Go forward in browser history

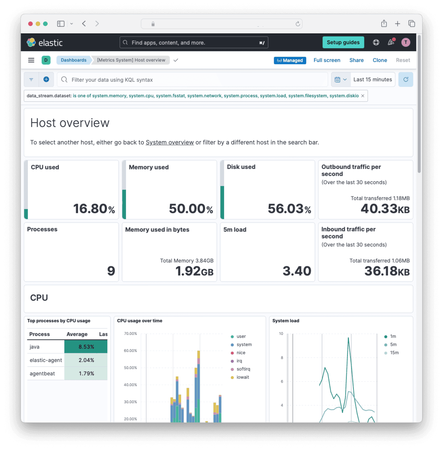tap(97, 24)
